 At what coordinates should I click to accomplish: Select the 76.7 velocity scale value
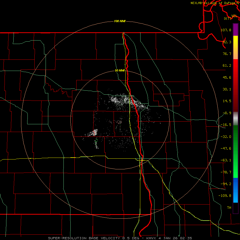pos(227,54)
